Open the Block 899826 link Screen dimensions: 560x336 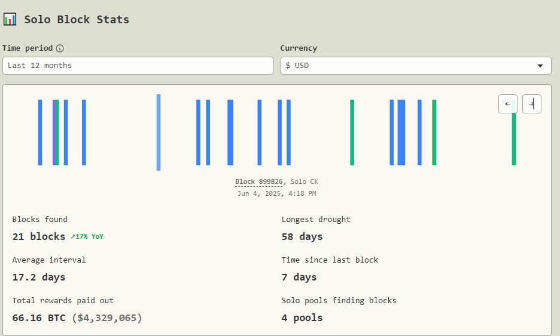pyautogui.click(x=259, y=181)
